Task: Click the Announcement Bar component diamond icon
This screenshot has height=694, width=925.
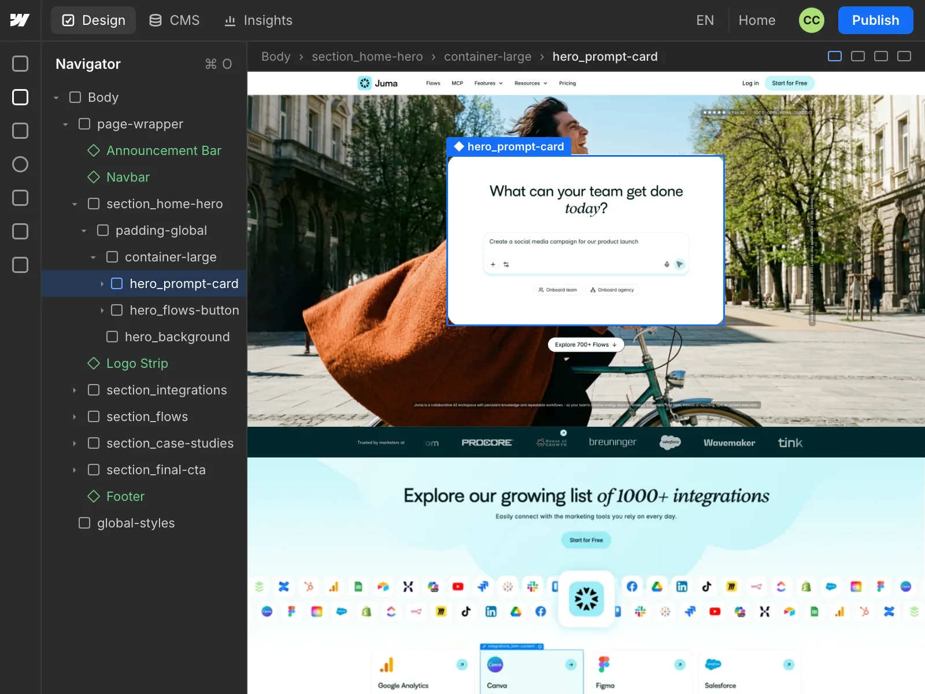Action: tap(94, 150)
